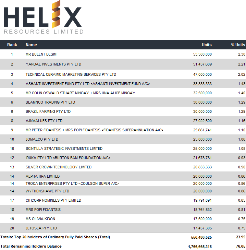This screenshot has height=250, width=246.
Task: Click IRUKA PTY LTD Burton Fam Foundation
Action: coord(68,158)
